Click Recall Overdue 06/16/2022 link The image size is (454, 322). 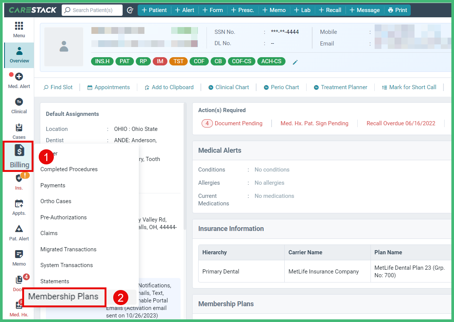[x=401, y=123]
